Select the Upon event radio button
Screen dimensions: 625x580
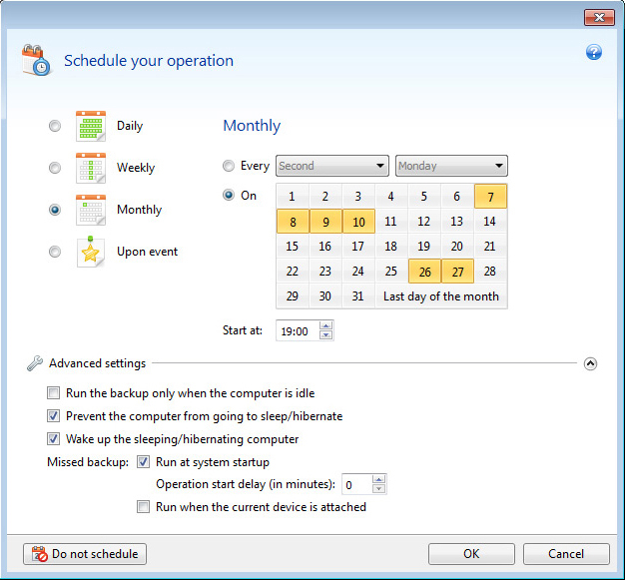55,253
